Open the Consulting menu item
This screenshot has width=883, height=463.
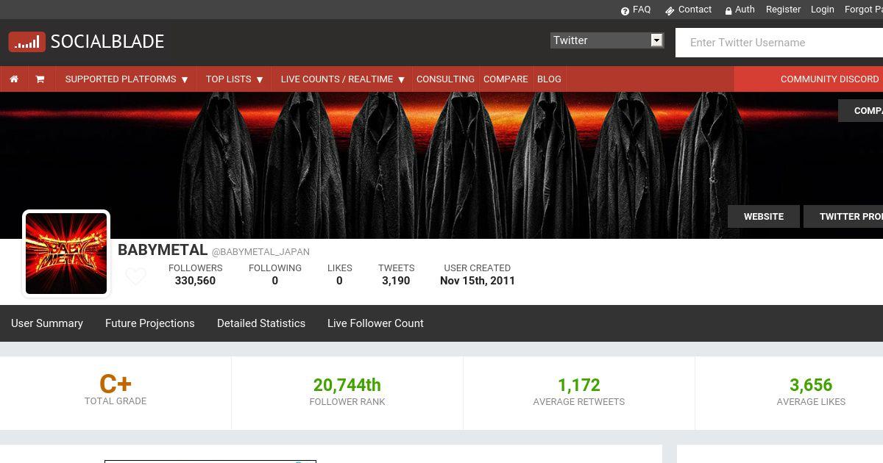(x=445, y=79)
